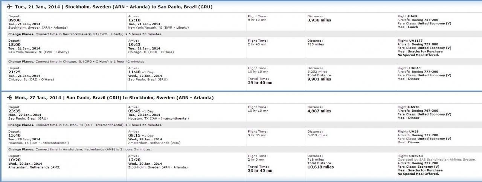Click the 10,618 miles total distance
Screen dimensions: 482x182
tap(320, 167)
